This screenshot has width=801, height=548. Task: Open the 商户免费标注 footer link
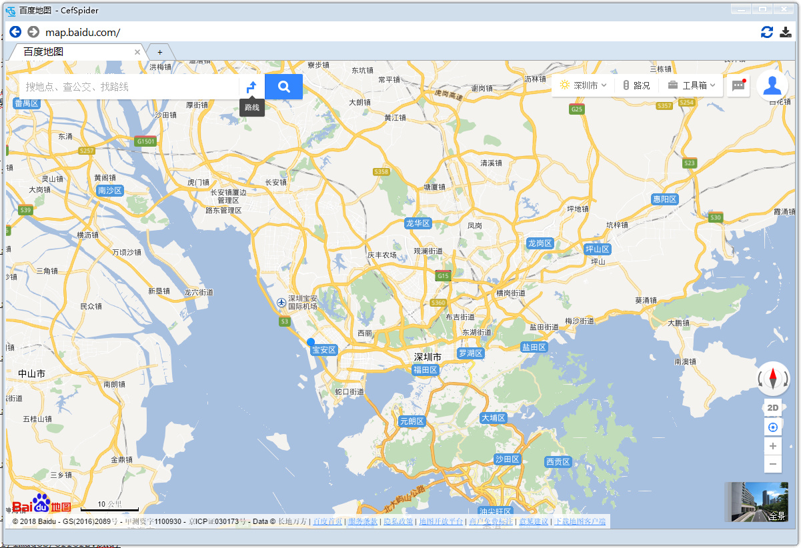tap(491, 521)
